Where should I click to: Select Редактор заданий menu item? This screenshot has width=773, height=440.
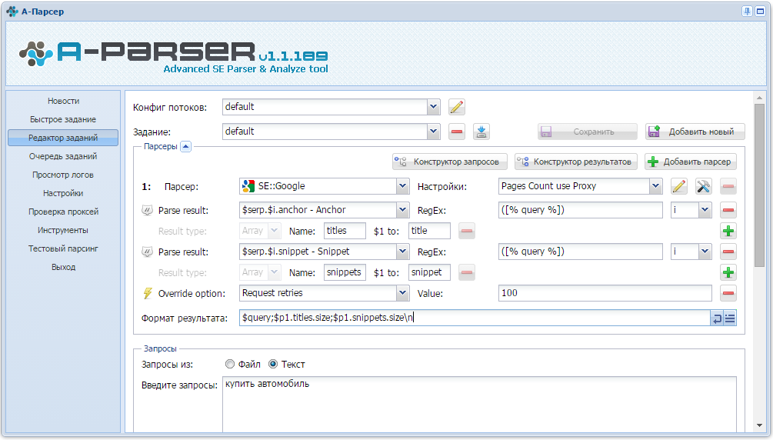tap(63, 138)
